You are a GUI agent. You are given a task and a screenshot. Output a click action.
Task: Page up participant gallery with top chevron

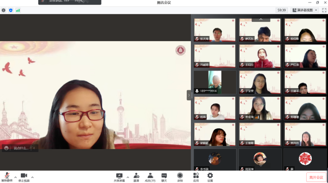261,19
